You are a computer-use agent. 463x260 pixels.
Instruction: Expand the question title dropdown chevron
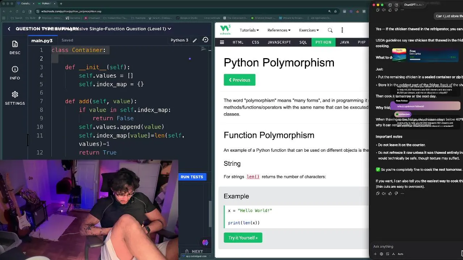[x=169, y=29]
